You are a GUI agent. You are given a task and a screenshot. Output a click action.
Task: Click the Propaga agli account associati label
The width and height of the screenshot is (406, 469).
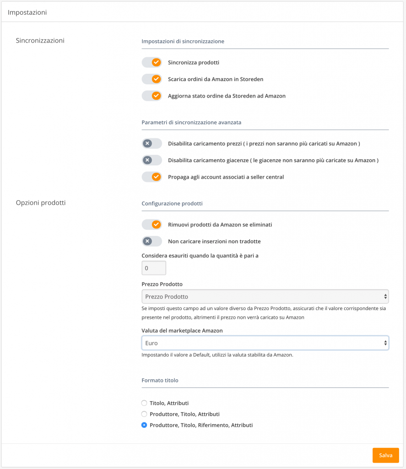tap(226, 177)
